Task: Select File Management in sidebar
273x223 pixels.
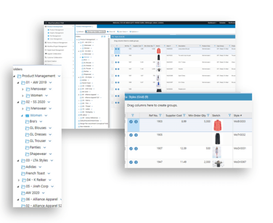Action: pyautogui.click(x=55, y=36)
